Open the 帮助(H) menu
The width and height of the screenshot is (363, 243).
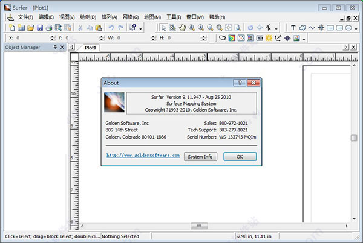pyautogui.click(x=217, y=17)
